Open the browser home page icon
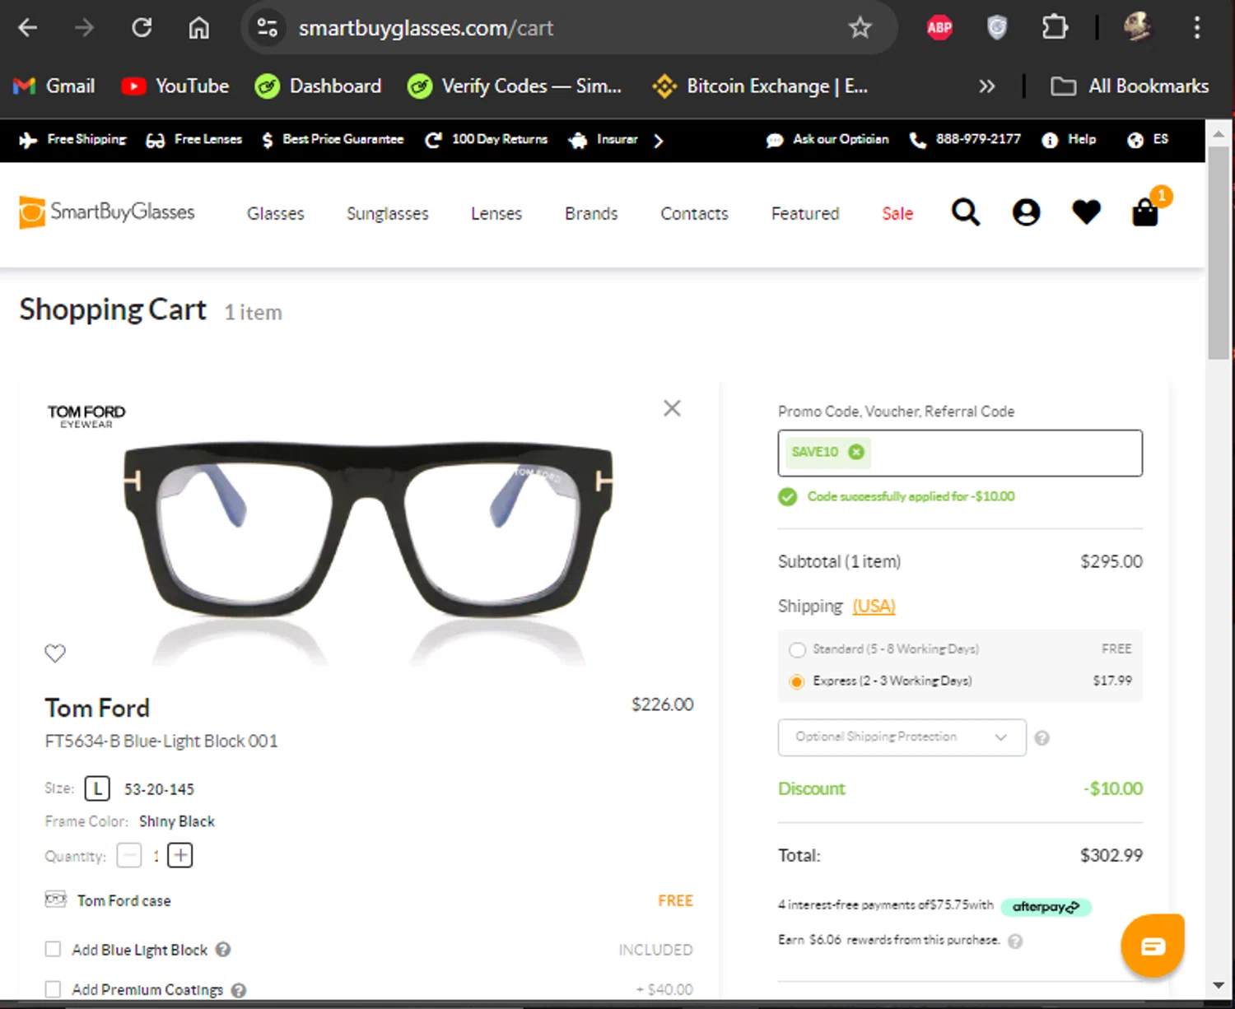The height and width of the screenshot is (1009, 1235). (x=198, y=28)
